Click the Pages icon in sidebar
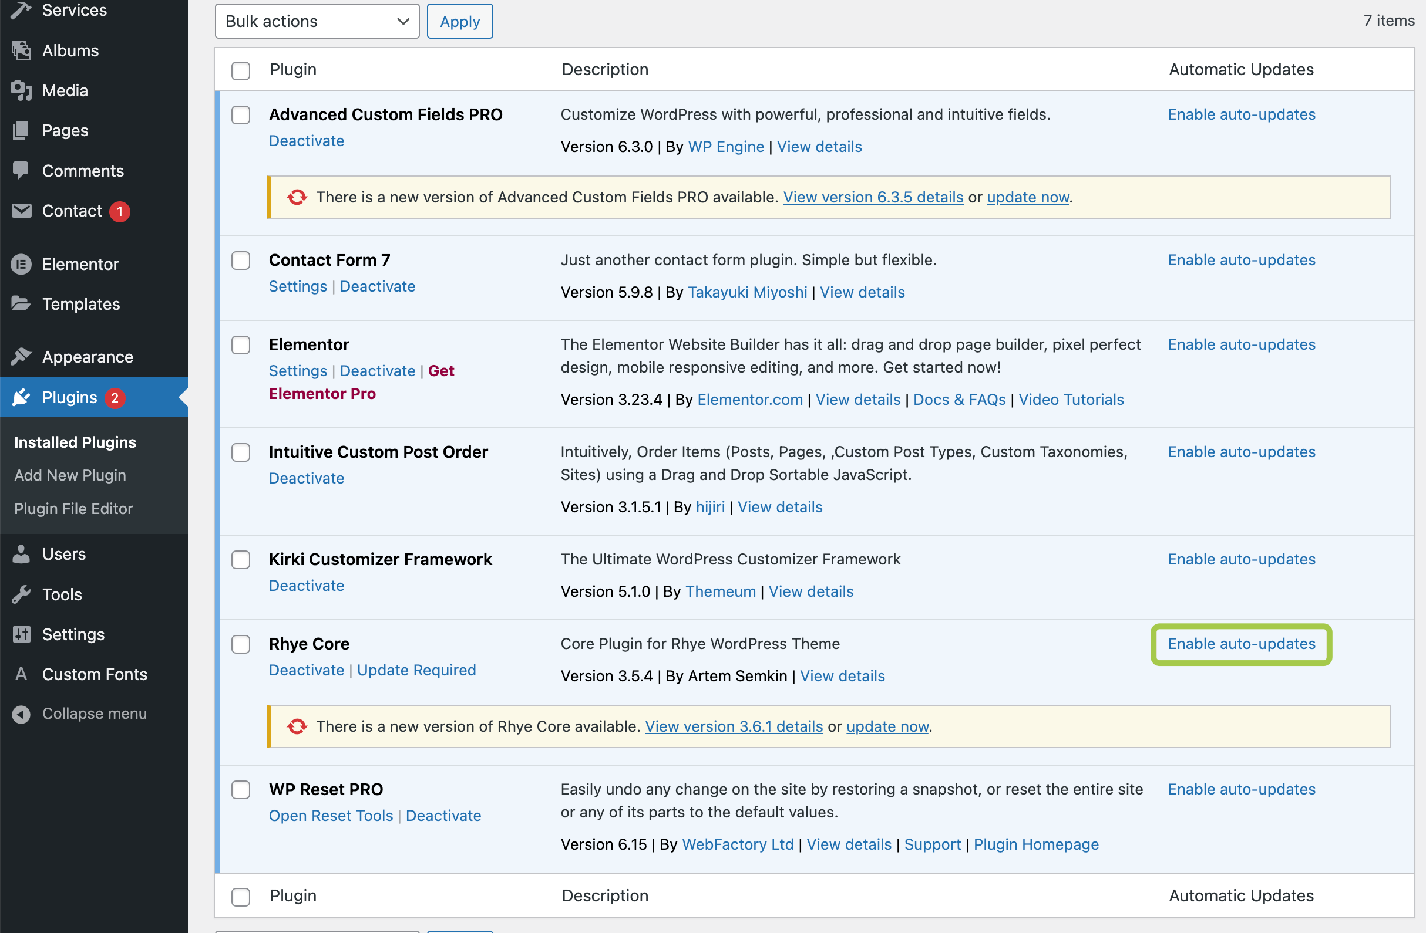The height and width of the screenshot is (933, 1426). click(21, 130)
